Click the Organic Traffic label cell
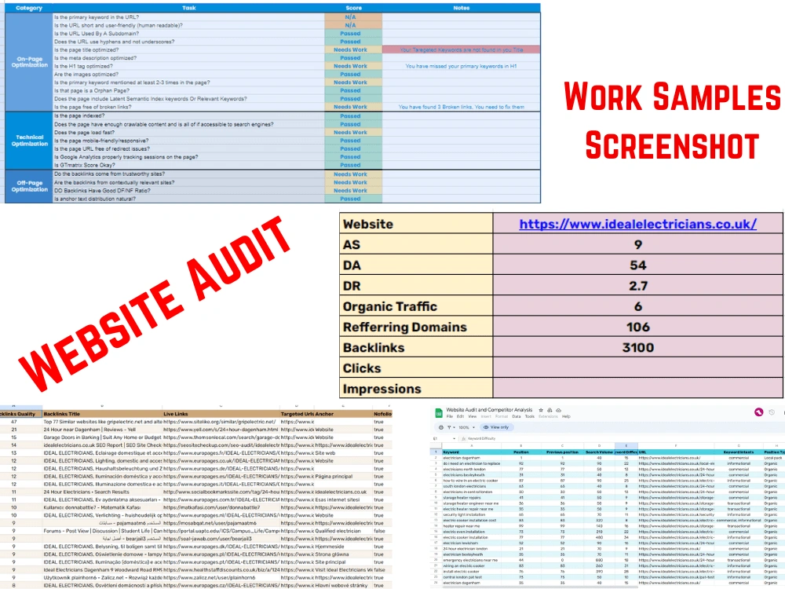This screenshot has width=785, height=589. point(416,306)
